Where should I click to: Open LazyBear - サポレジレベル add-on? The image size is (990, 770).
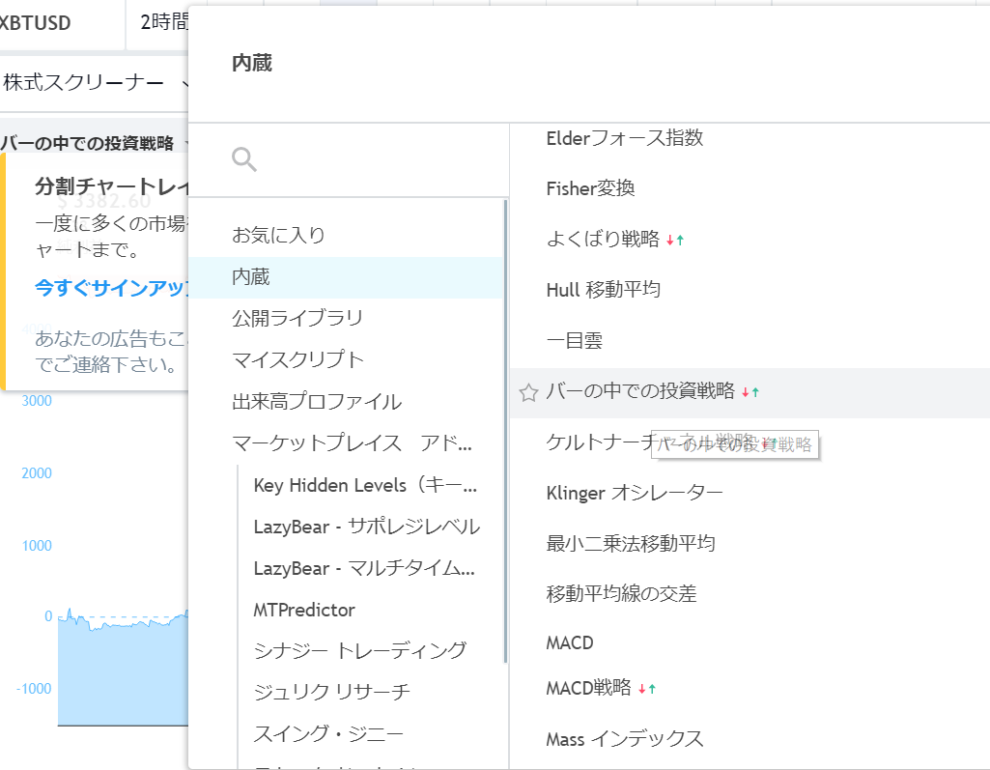(x=366, y=527)
